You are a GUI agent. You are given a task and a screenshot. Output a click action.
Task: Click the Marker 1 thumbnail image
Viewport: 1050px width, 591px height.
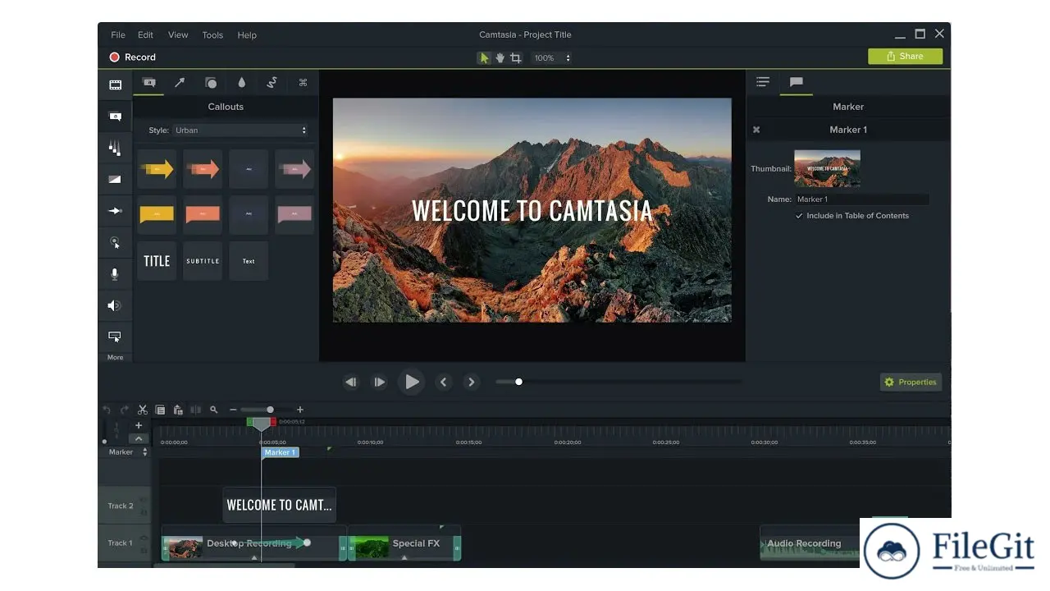tap(827, 168)
